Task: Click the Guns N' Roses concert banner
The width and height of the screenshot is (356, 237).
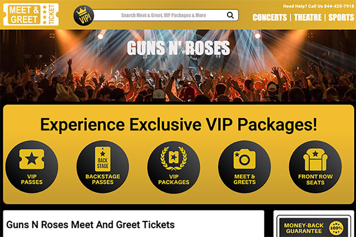Action: pos(178,65)
